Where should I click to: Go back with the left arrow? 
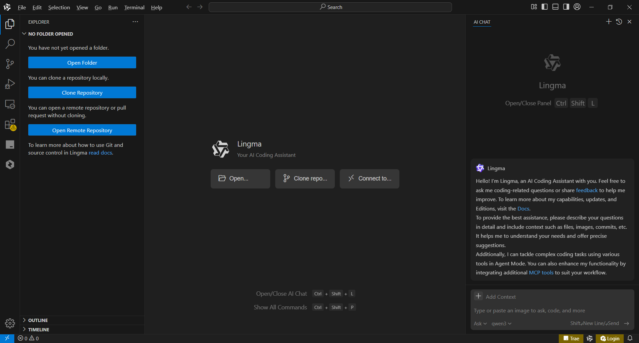(x=189, y=7)
